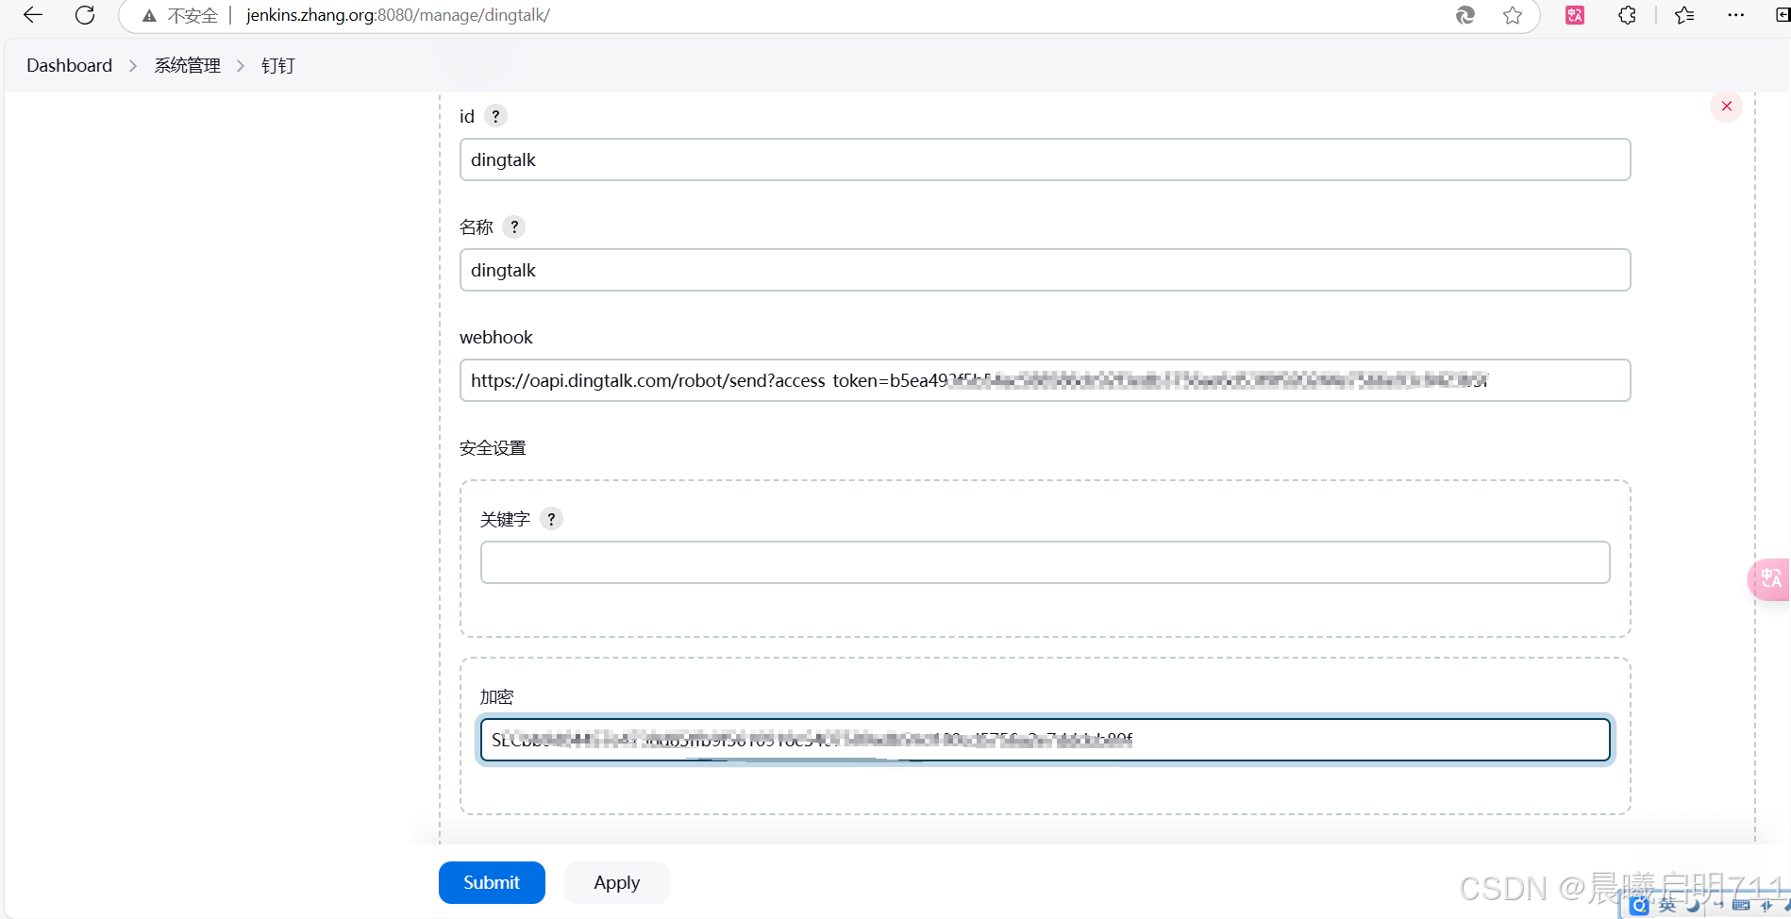Click the webhook field label
This screenshot has height=919, width=1791.
(496, 337)
